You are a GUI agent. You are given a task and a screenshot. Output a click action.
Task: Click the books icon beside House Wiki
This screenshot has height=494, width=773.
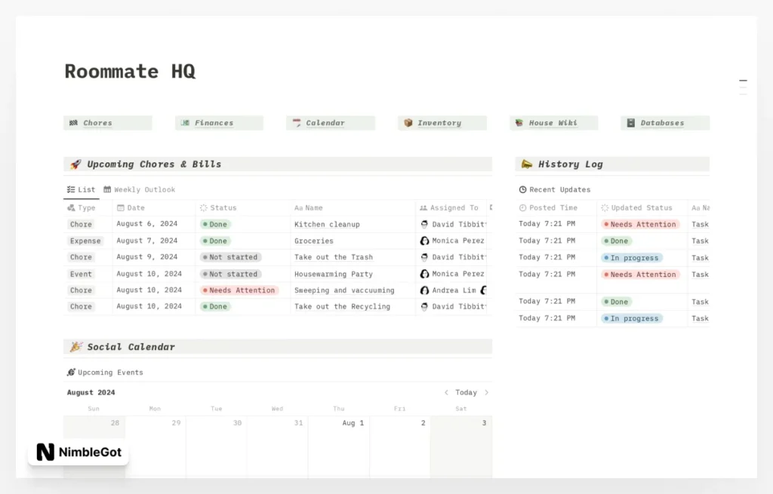pos(519,123)
